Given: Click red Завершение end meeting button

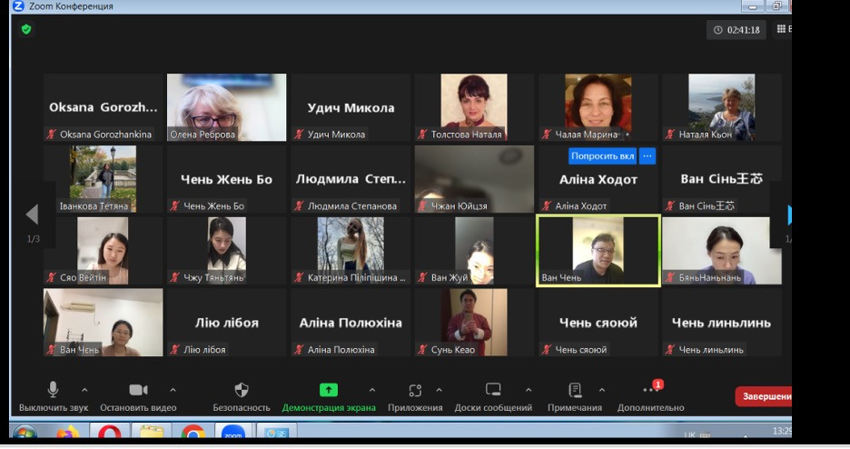Looking at the screenshot, I should 764,396.
